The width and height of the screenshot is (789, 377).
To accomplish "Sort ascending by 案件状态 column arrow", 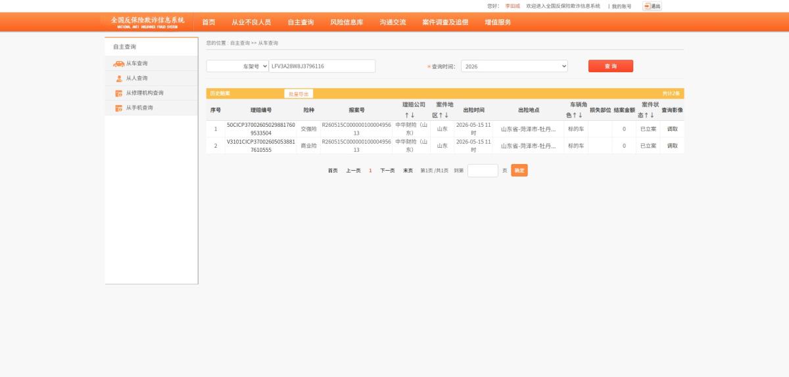I will (x=646, y=115).
